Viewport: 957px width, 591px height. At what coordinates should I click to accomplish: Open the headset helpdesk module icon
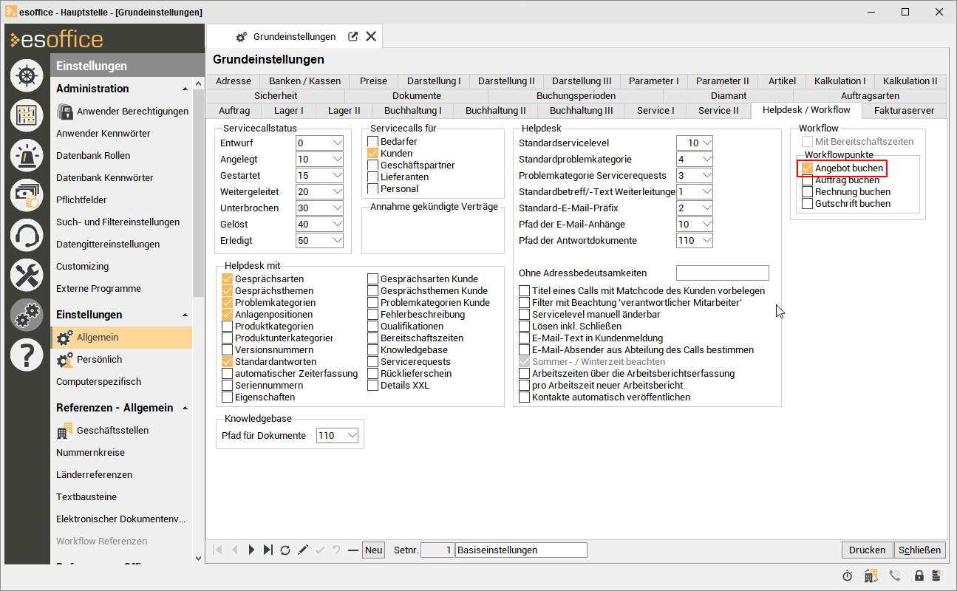click(x=27, y=236)
